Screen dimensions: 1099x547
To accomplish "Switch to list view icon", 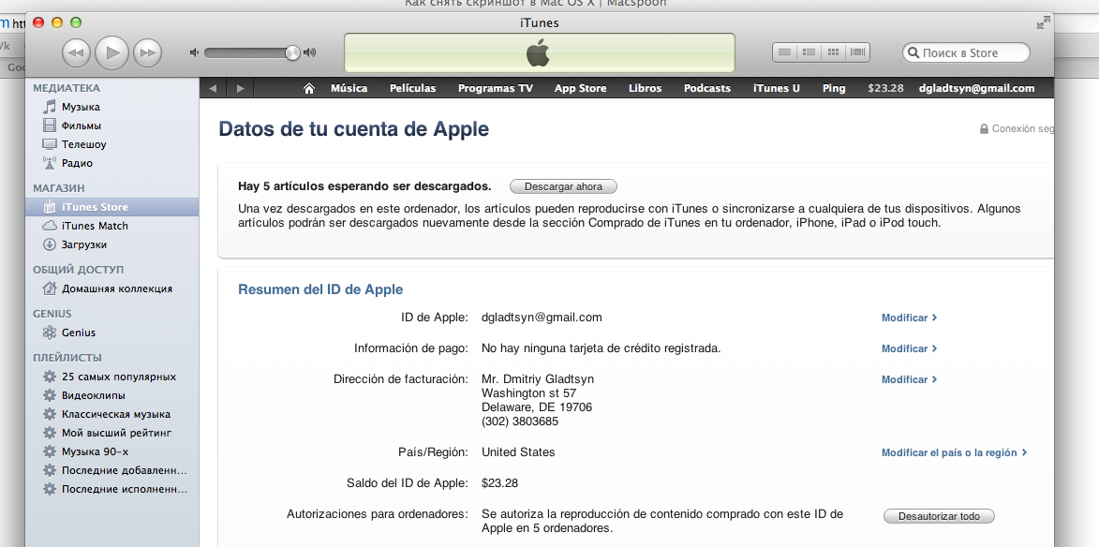I will click(x=785, y=52).
